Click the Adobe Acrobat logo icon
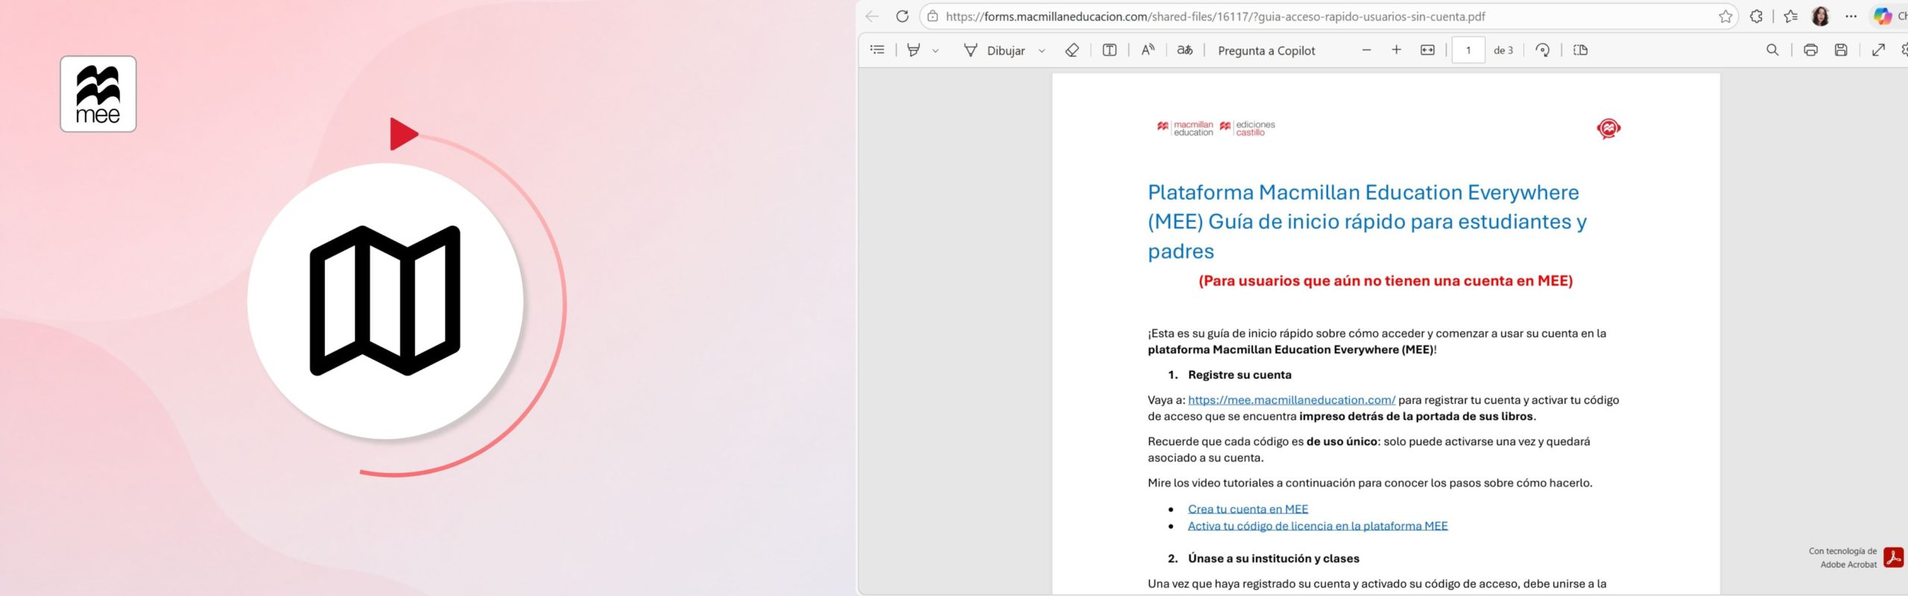The width and height of the screenshot is (1908, 596). point(1893,557)
